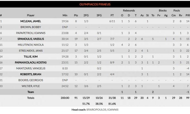Click player name MCLEAN, JAMEL
The image size is (190, 114).
[x=31, y=21]
